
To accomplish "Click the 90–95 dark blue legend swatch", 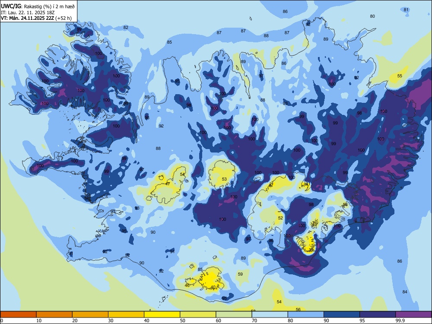I will (x=342, y=314).
